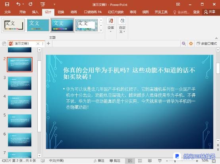Open the 变体 variants dropdown

(x=111, y=25)
